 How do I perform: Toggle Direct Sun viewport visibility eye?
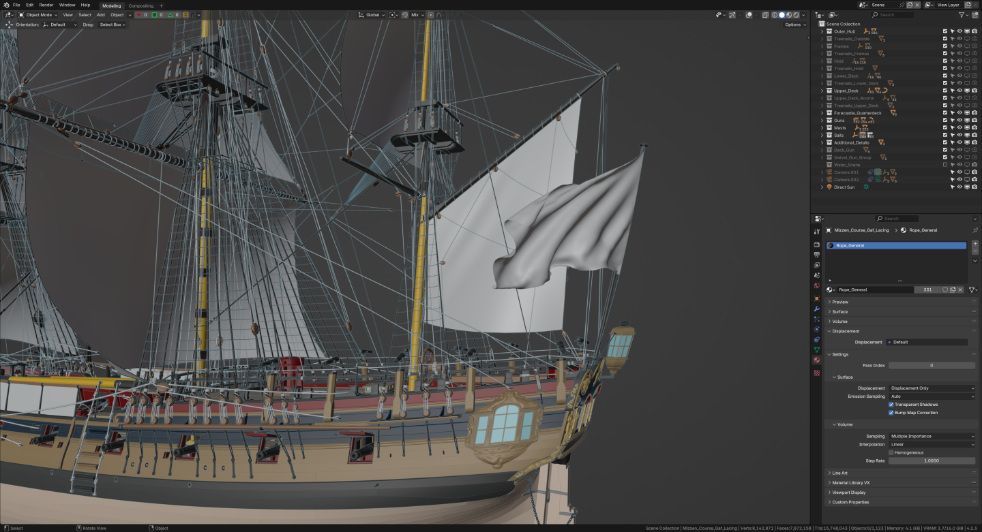tap(959, 187)
